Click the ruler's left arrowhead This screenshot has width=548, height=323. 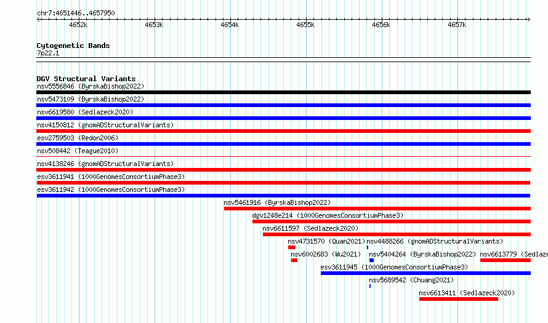[x=38, y=20]
